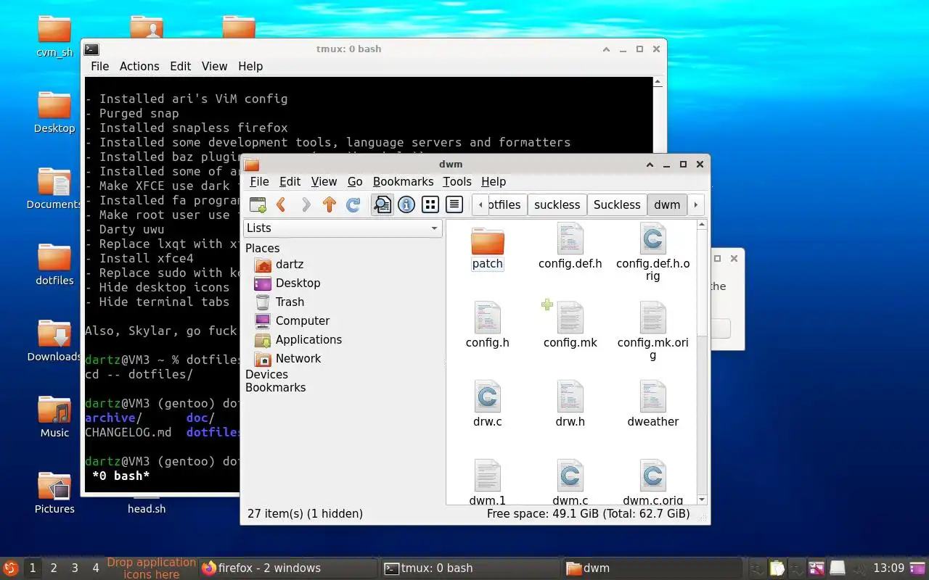This screenshot has width=929, height=580.
Task: Click the dwm path button
Action: 667,204
